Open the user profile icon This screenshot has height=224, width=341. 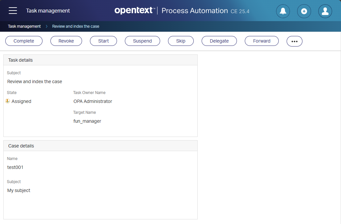[325, 11]
